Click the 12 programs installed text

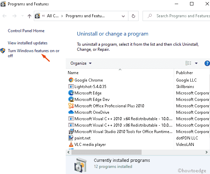click(x=113, y=166)
